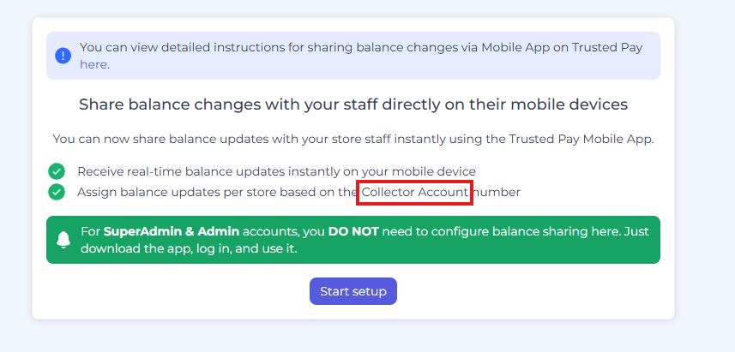Click the 'Trusted Pay Mobile App' description sentence
This screenshot has width=735, height=352.
point(352,139)
